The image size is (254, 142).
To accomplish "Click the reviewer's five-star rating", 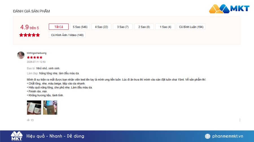I will [x=34, y=57].
